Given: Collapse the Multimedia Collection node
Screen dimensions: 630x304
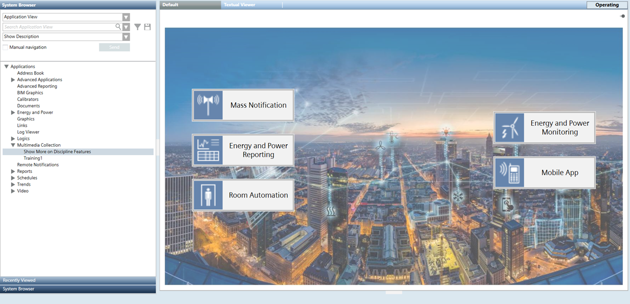Looking at the screenshot, I should 13,145.
